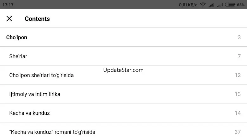
Task: Jump to page number 3
Action: coord(239,37)
